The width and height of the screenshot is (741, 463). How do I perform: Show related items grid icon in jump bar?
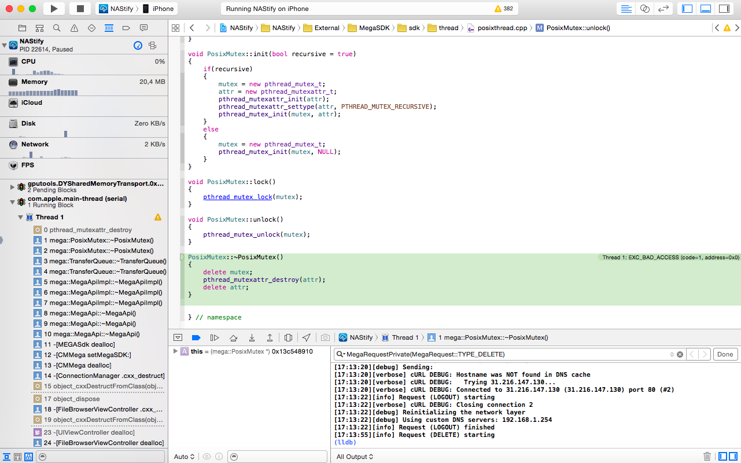[176, 28]
